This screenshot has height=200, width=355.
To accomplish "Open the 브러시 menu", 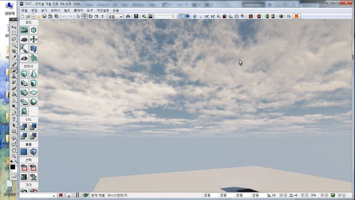I will point(55,11).
